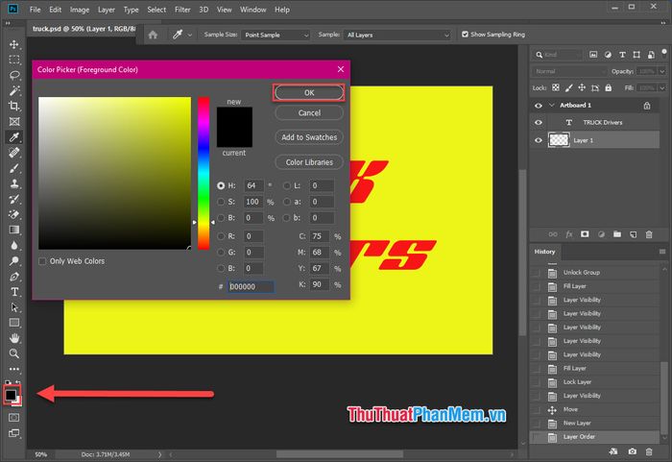672x462 pixels.
Task: Open the Sample Size dropdown
Action: click(x=276, y=35)
